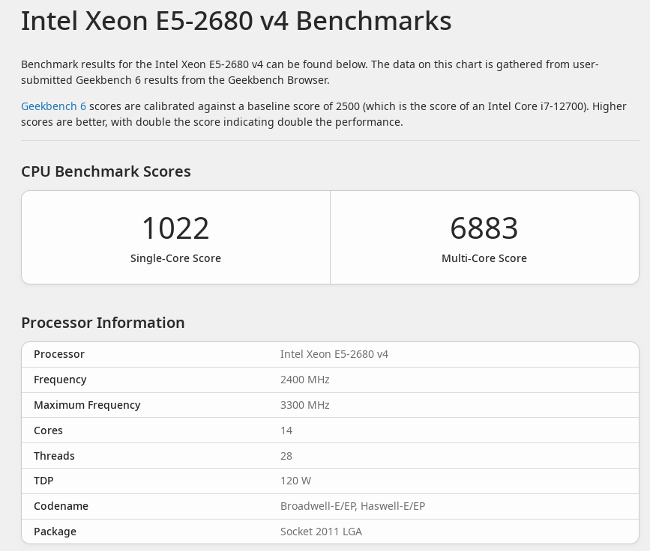Select the Processor row label

[59, 354]
